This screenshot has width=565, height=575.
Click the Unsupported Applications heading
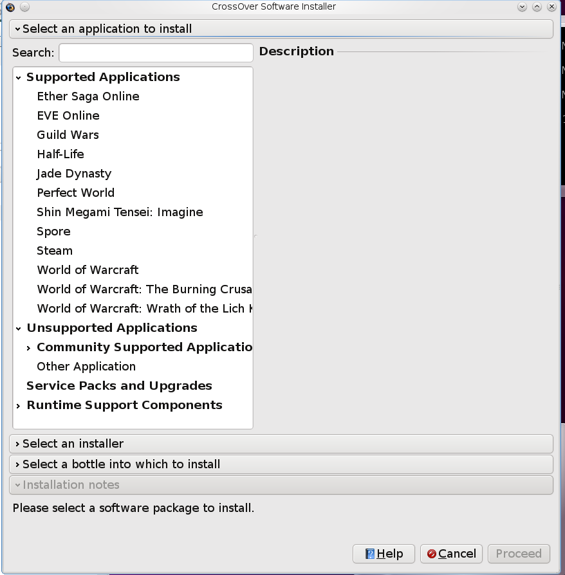(112, 328)
